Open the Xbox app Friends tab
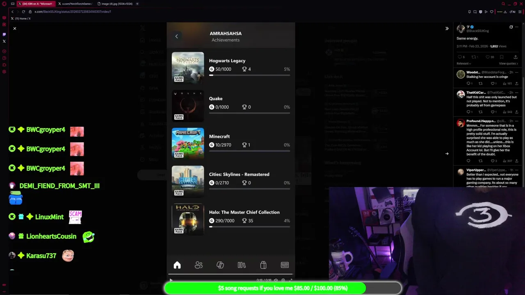Screen dimensions: 525x295 click(199, 265)
